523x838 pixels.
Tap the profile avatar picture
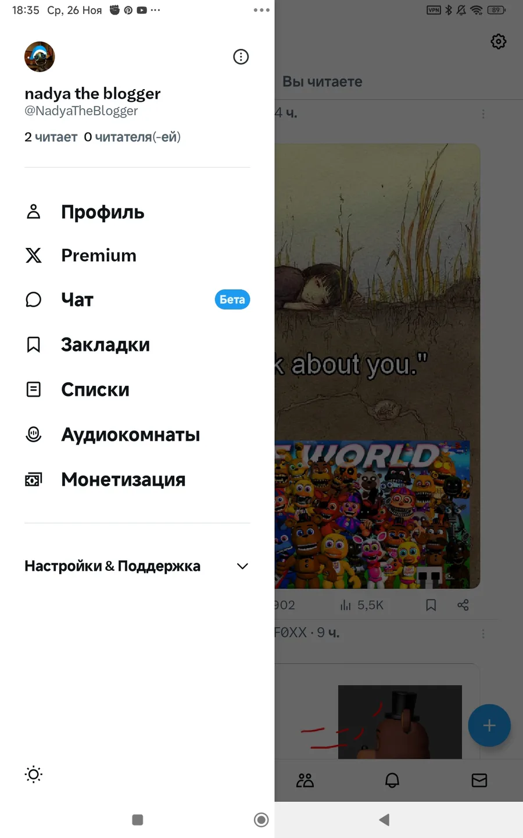[40, 56]
